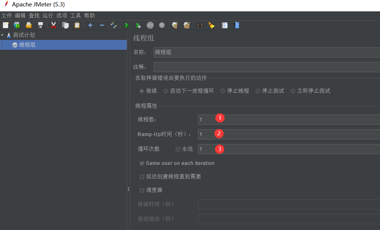Open the Help question mark icon

pyautogui.click(x=237, y=25)
